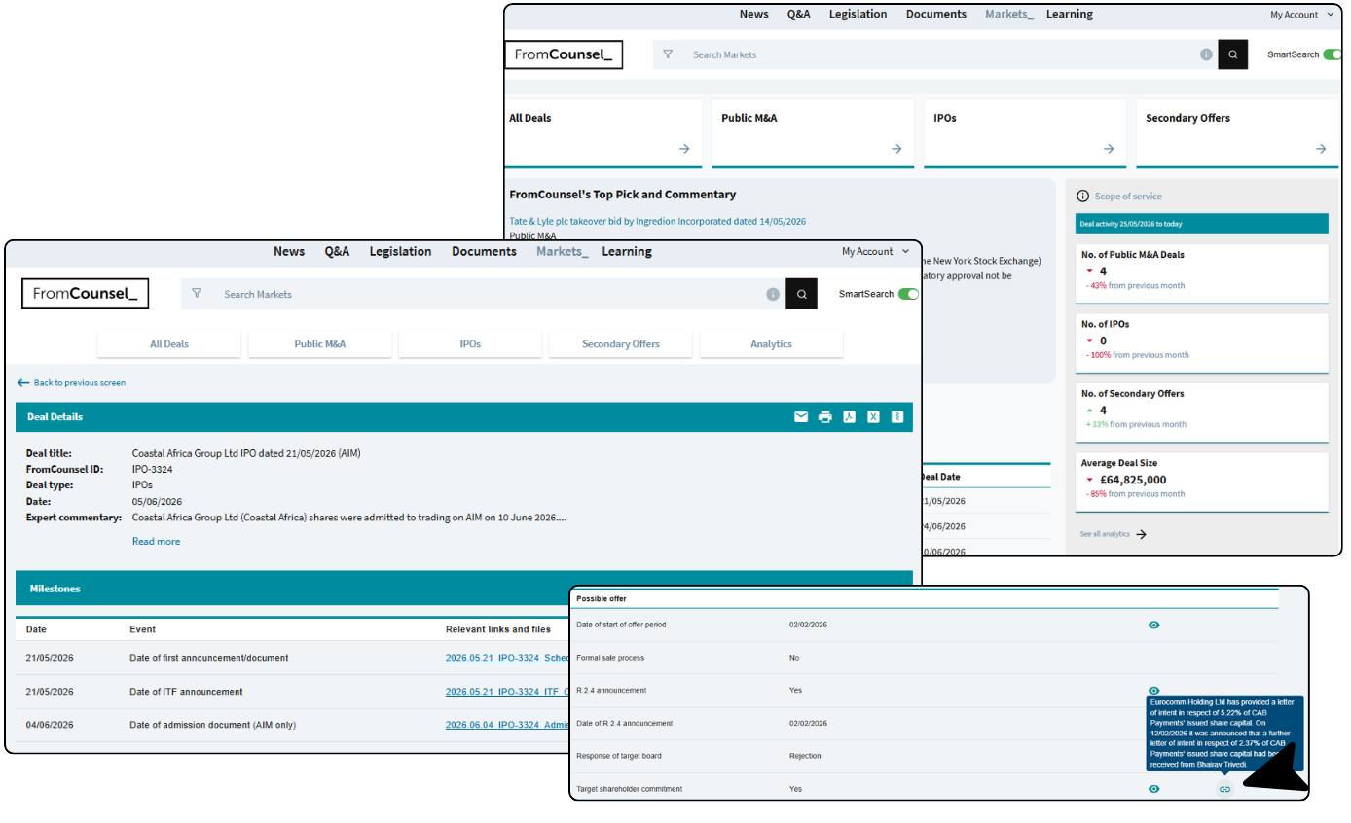Open No. of Secondary Offers card
This screenshot has width=1351, height=823.
click(x=1202, y=412)
